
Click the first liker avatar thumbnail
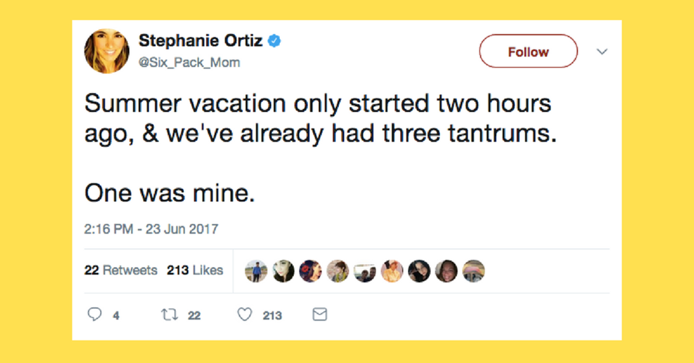pyautogui.click(x=256, y=271)
